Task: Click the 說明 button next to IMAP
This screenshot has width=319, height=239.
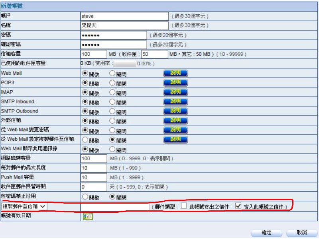Action: (x=175, y=92)
